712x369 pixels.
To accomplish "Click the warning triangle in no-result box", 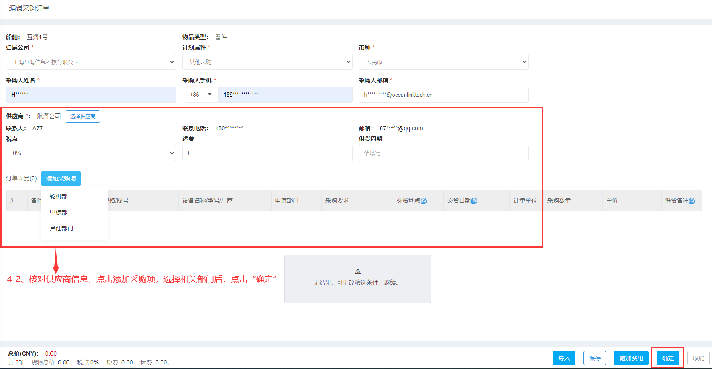I will [358, 271].
